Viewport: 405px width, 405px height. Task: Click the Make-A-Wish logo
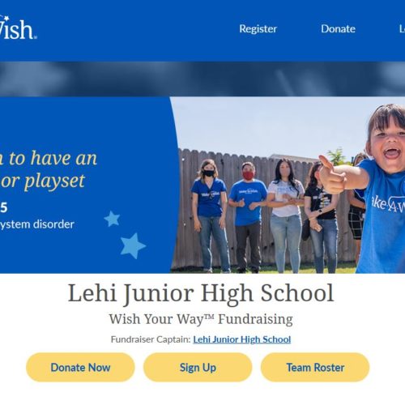point(18,28)
